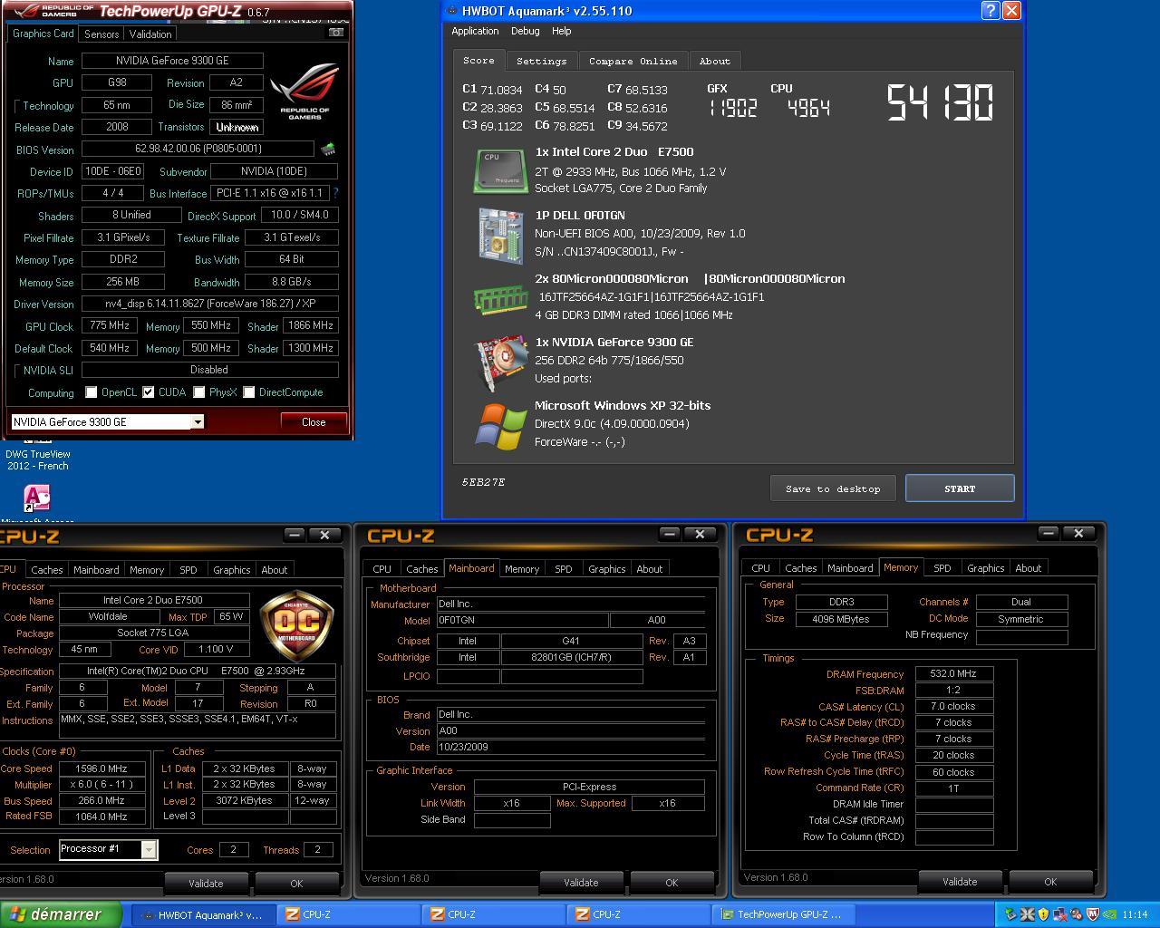The width and height of the screenshot is (1160, 928).
Task: Minimize the CPU-Z Memory window
Action: point(1048,533)
